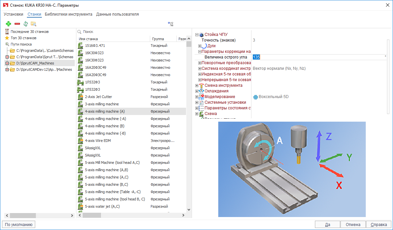Click the Стойка ЧПУ node icon

[x=201, y=35]
